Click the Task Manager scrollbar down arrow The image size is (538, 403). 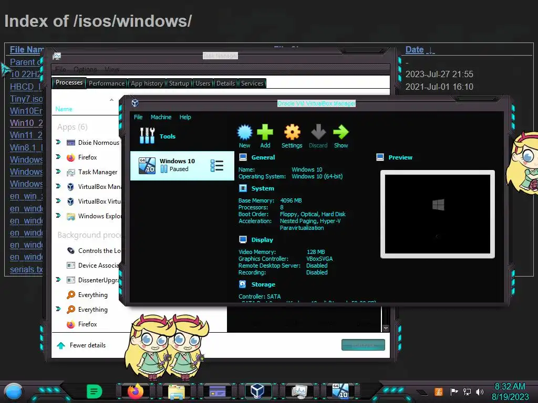pyautogui.click(x=386, y=328)
